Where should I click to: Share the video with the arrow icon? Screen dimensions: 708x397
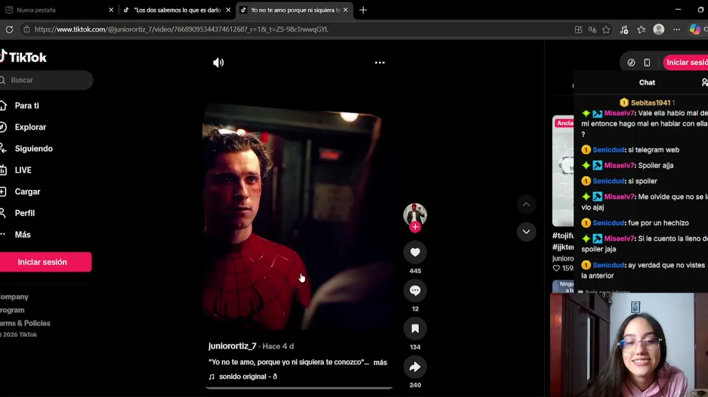415,367
